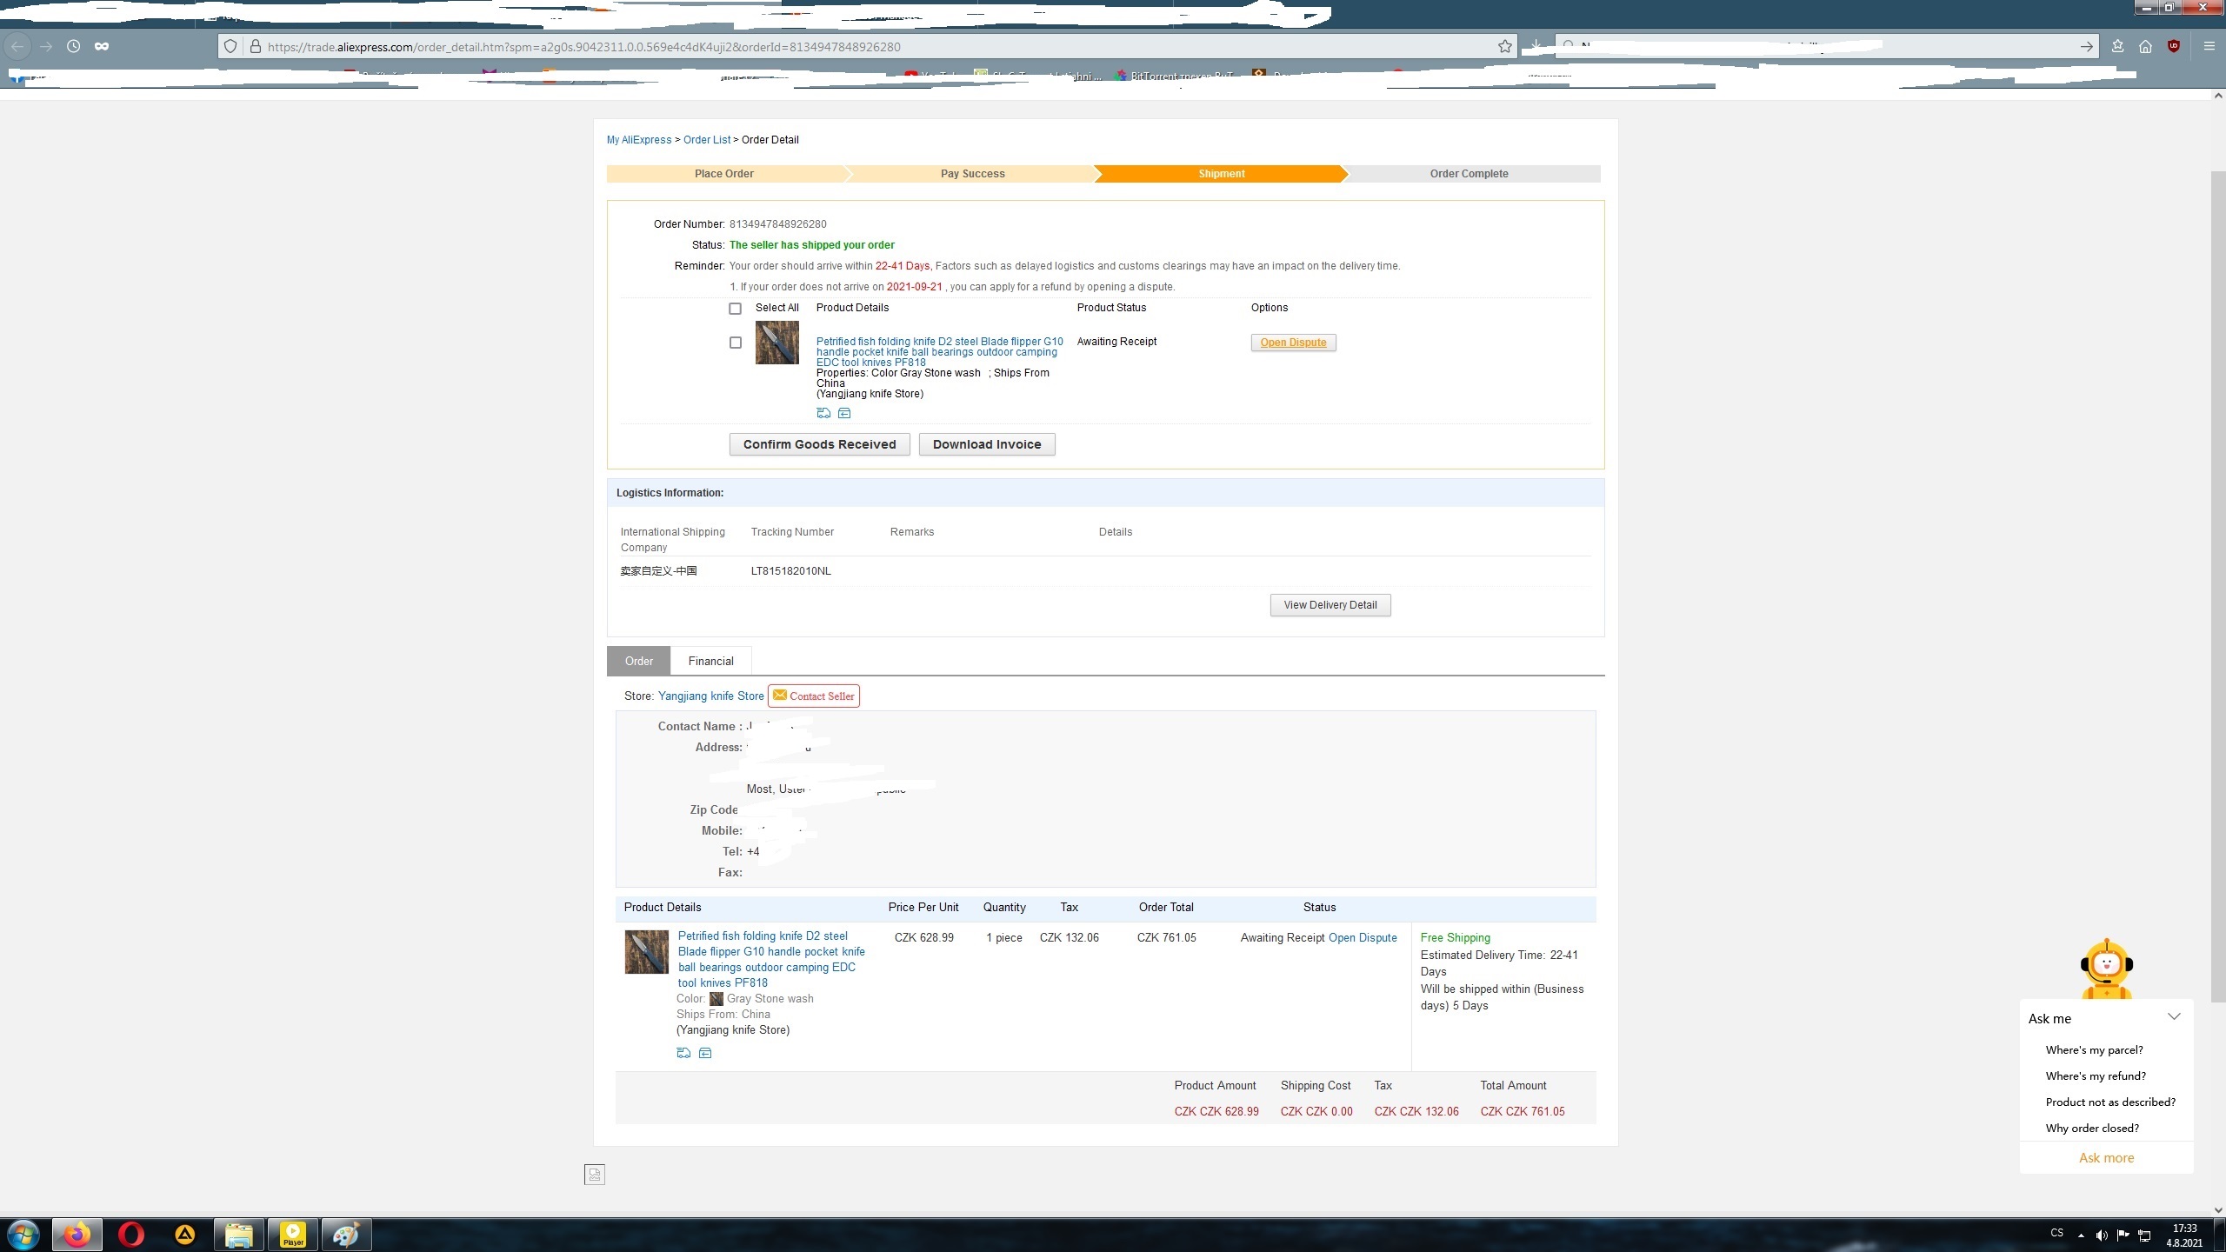
Task: Switch to the Financial tab
Action: pyautogui.click(x=710, y=662)
